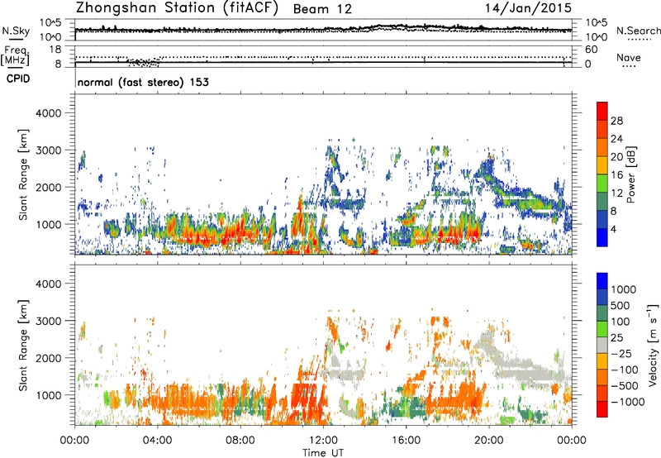Image resolution: width=661 pixels, height=458 pixels.
Task: Click the "-25" velocity color bar label
Action: point(621,354)
